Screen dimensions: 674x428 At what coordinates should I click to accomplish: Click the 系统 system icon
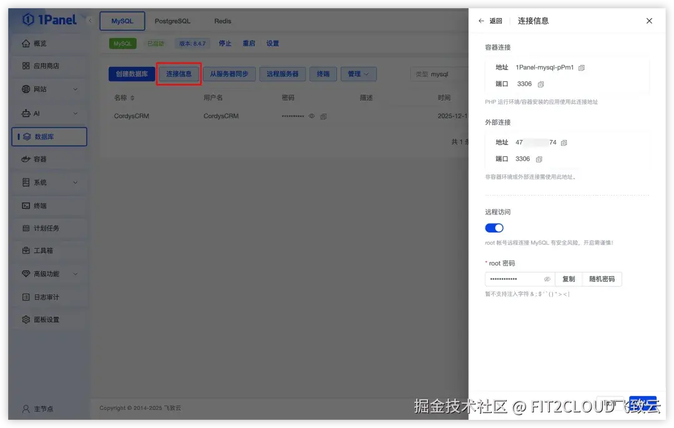(26, 182)
